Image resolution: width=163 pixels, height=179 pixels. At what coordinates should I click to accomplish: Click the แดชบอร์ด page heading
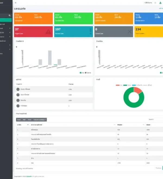(20, 9)
